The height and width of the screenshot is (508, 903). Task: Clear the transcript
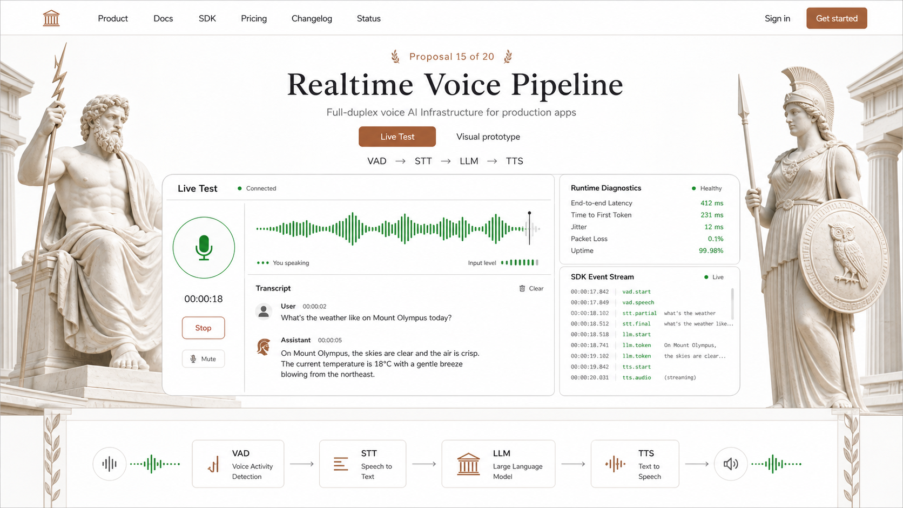click(x=531, y=288)
